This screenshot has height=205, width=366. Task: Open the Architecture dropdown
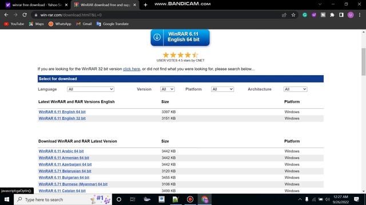[295, 89]
